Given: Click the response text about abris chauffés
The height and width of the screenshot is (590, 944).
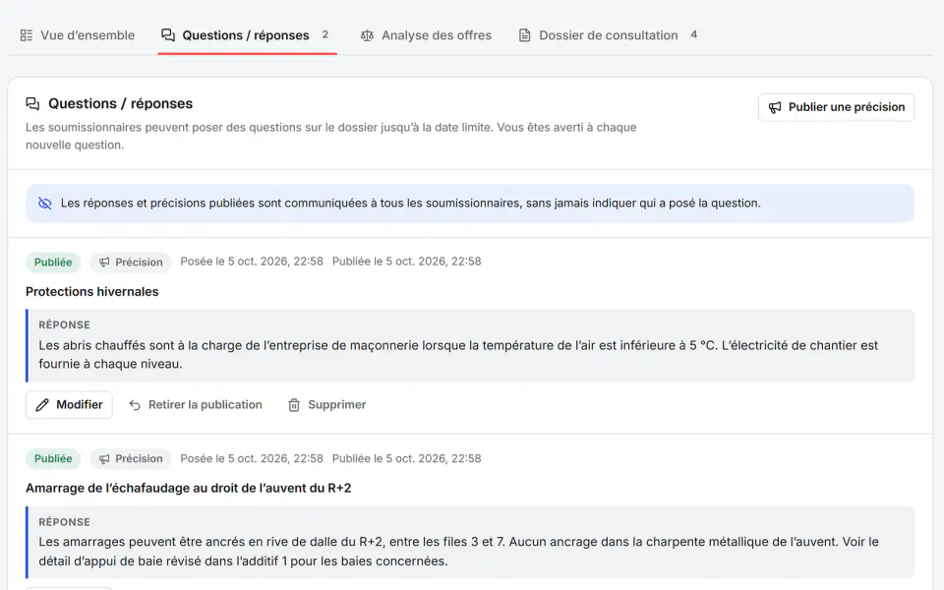Looking at the screenshot, I should coord(458,355).
